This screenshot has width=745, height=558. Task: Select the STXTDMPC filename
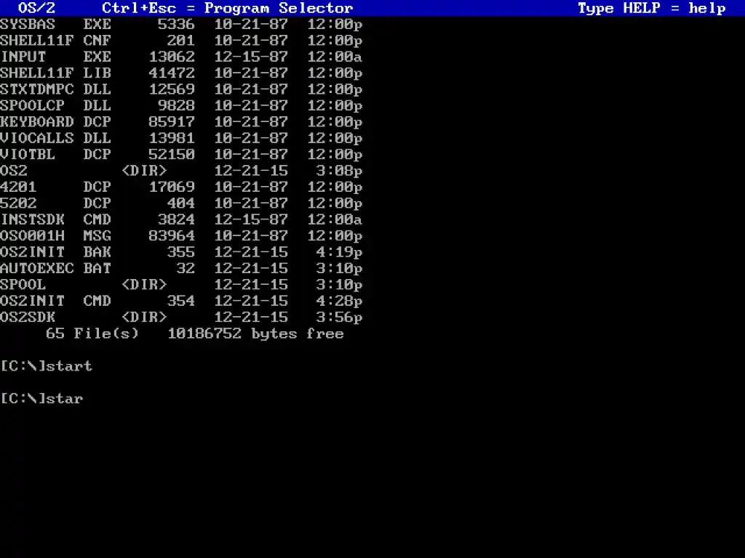coord(37,89)
